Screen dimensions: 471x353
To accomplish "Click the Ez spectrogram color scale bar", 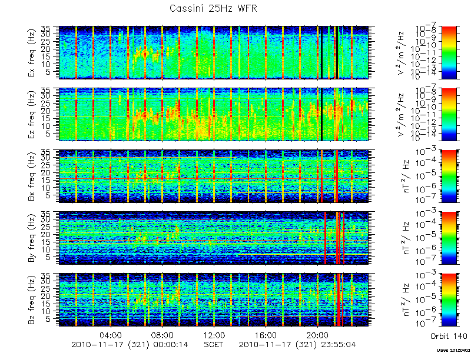I will tap(449, 114).
